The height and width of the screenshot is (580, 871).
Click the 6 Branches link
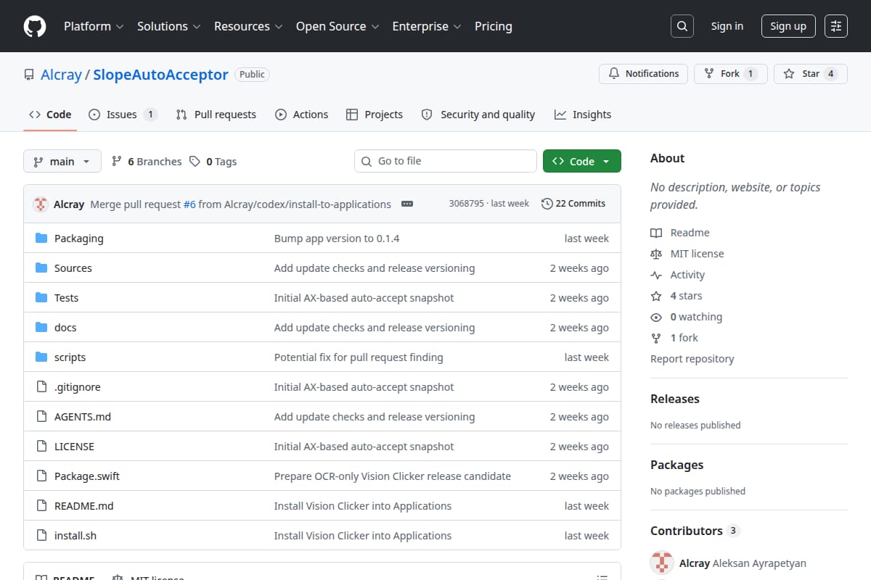tap(147, 162)
